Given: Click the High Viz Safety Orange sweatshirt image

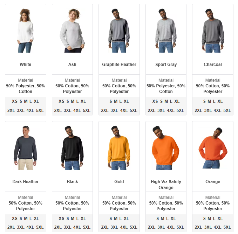Looking at the screenshot, I should (166, 148).
